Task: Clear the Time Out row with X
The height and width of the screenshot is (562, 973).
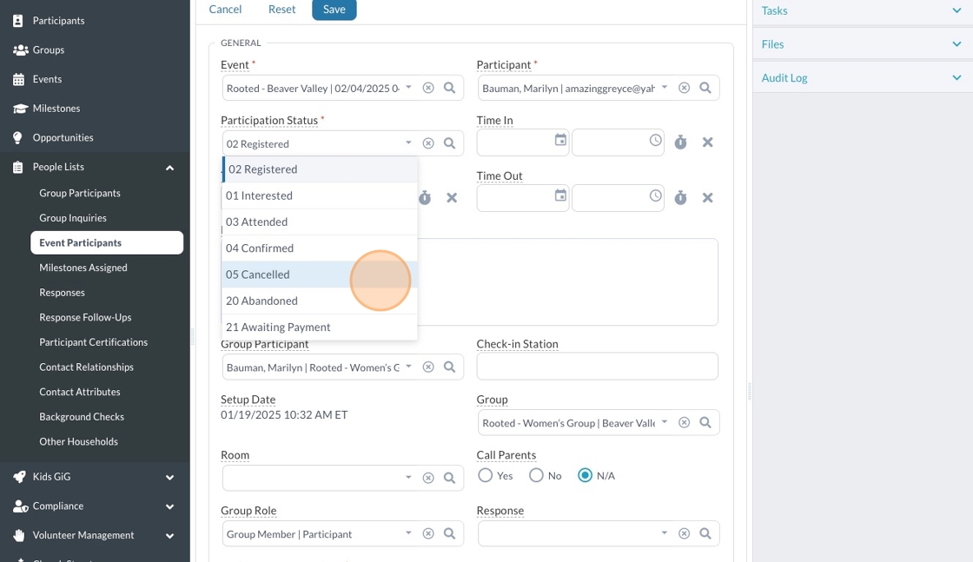Action: 707,198
